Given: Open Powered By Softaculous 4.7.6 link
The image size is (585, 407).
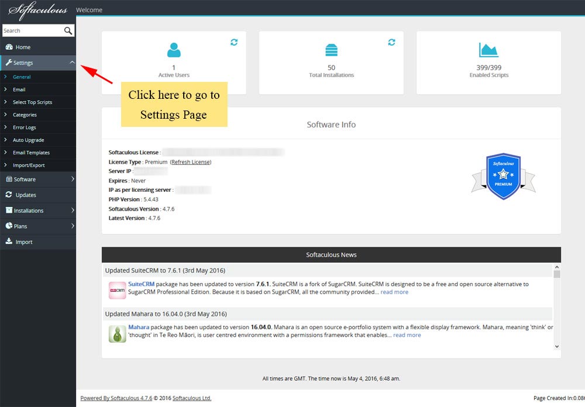Looking at the screenshot, I should (116, 398).
